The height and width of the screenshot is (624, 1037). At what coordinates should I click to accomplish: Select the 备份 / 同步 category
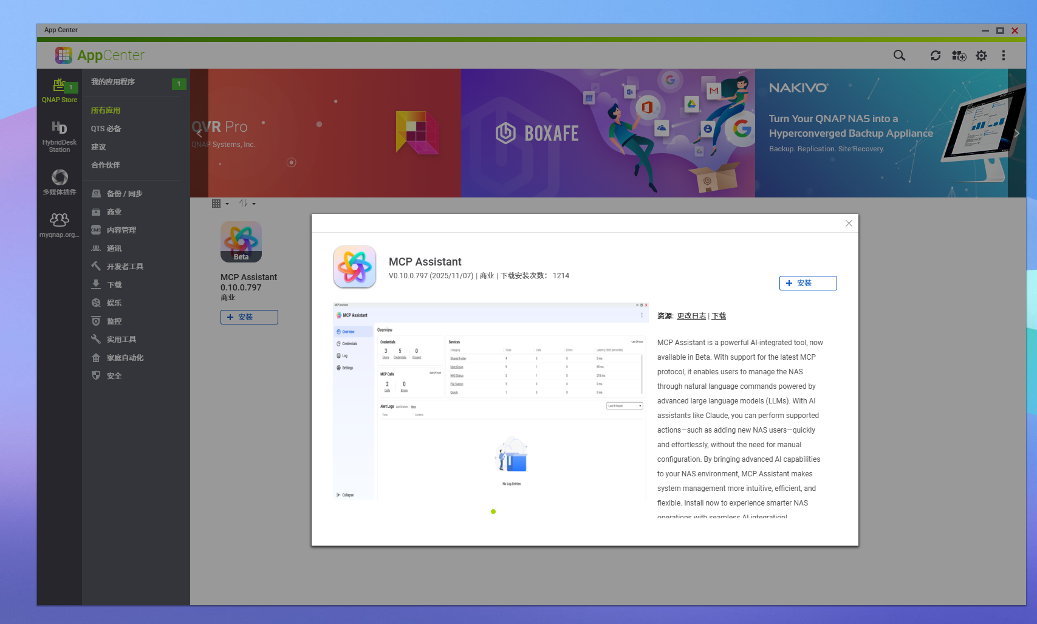tap(125, 194)
